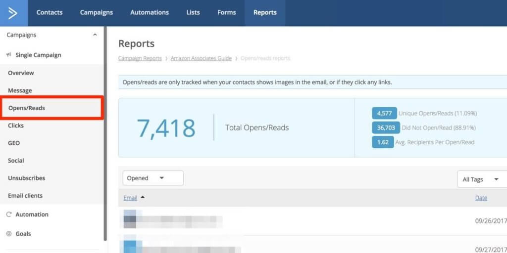Click the ActiveCampaign logo icon

tap(13, 13)
